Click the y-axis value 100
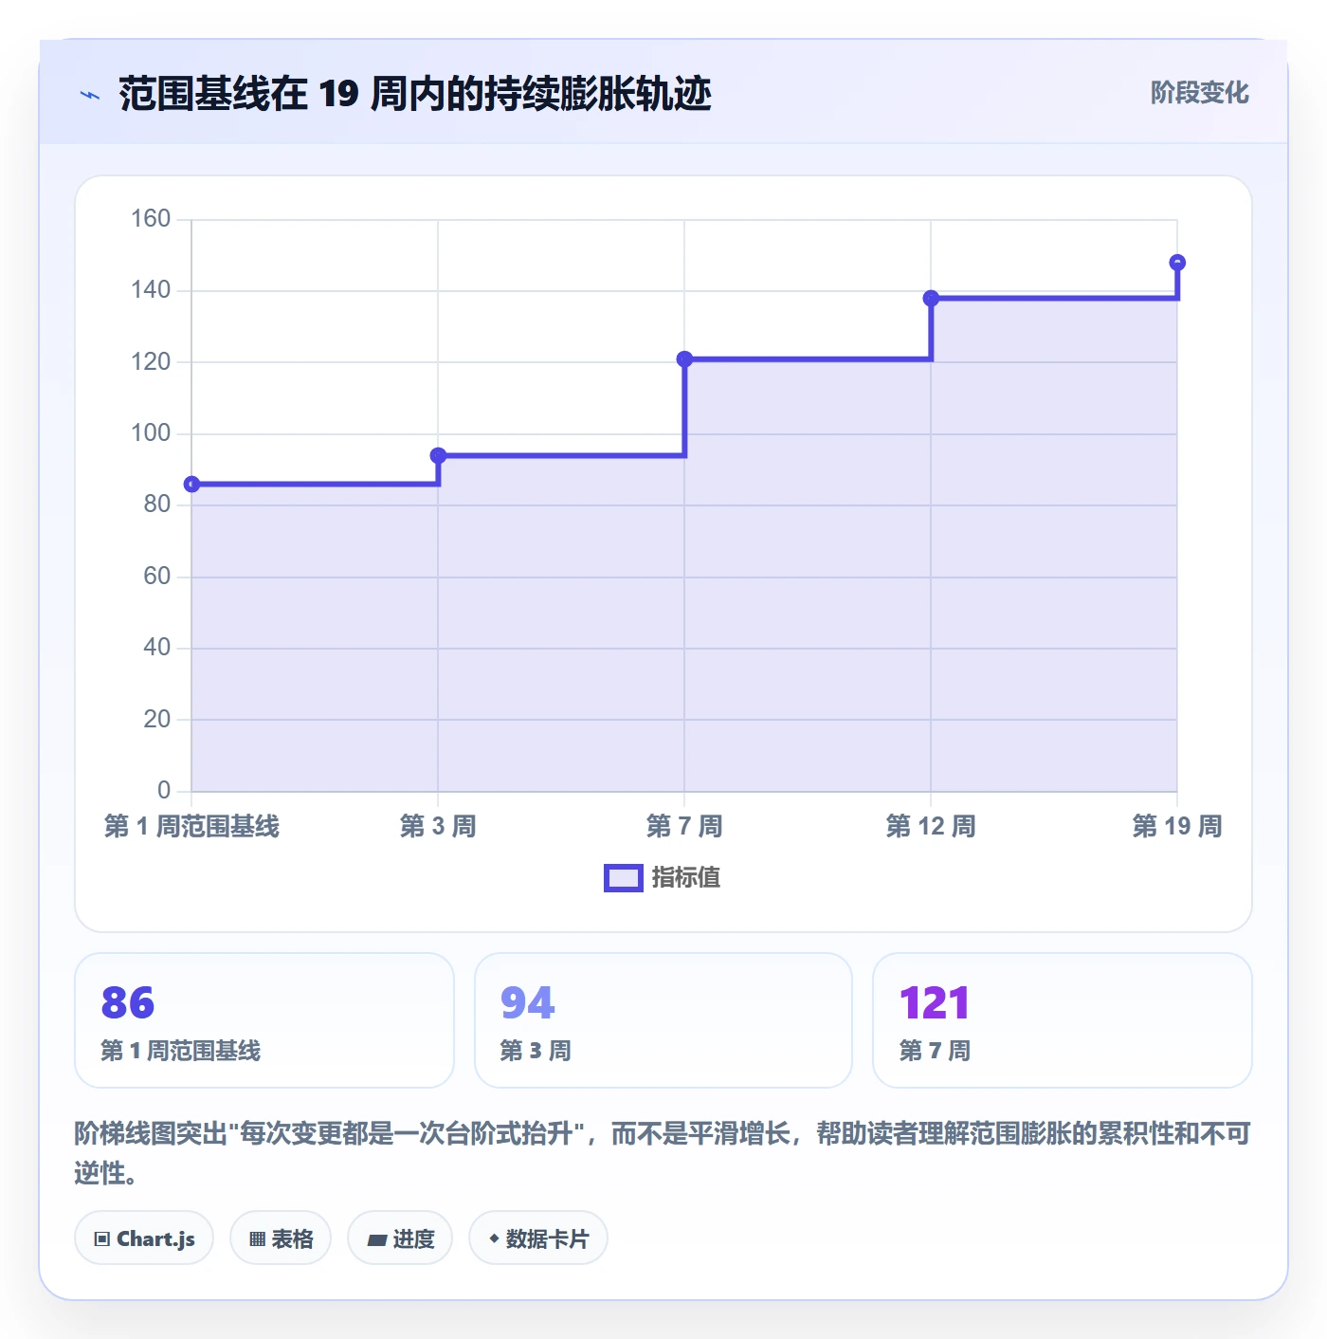1327x1339 pixels. point(151,433)
